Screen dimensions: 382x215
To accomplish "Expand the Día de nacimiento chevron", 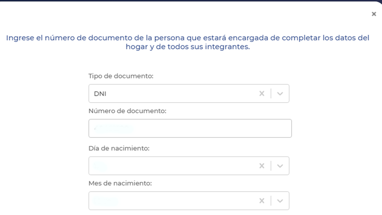I will pos(280,166).
